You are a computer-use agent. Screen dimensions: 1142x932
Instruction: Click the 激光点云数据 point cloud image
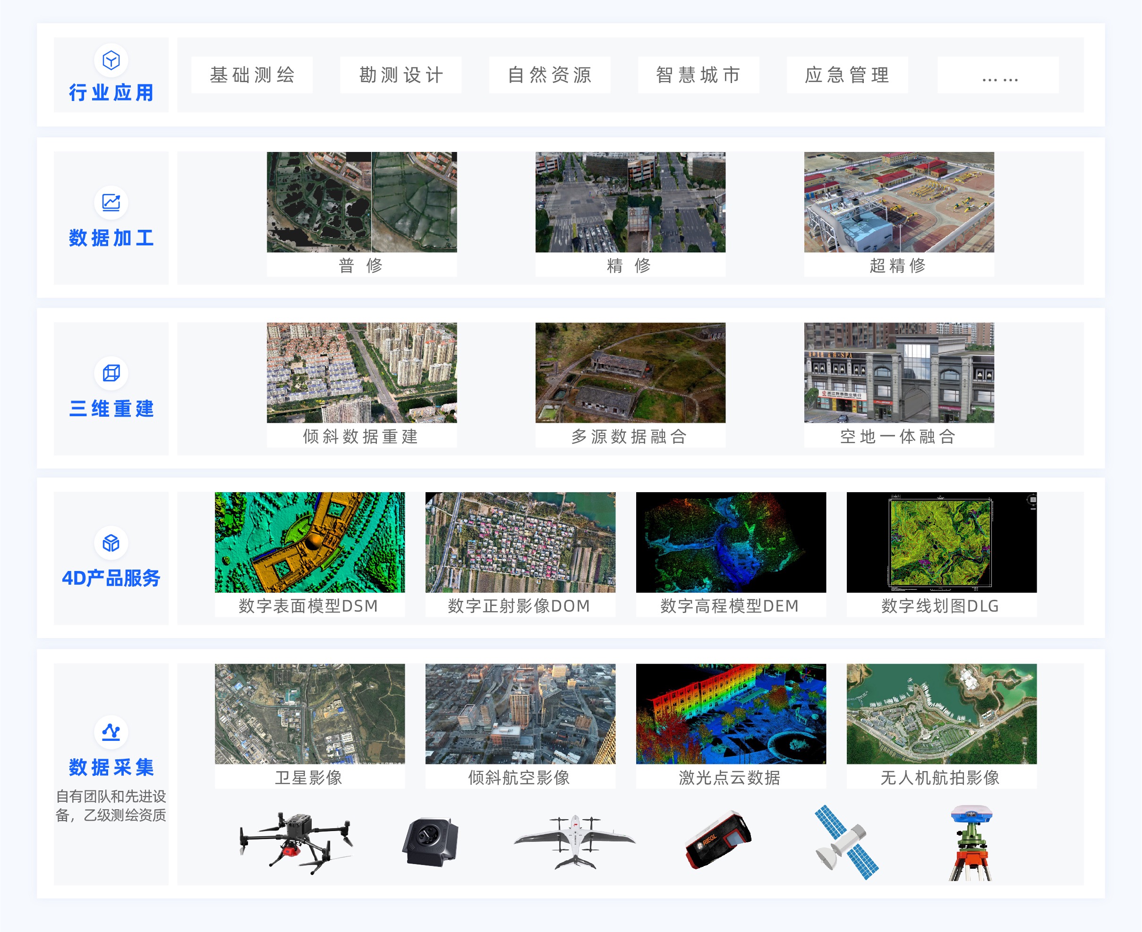pos(731,714)
